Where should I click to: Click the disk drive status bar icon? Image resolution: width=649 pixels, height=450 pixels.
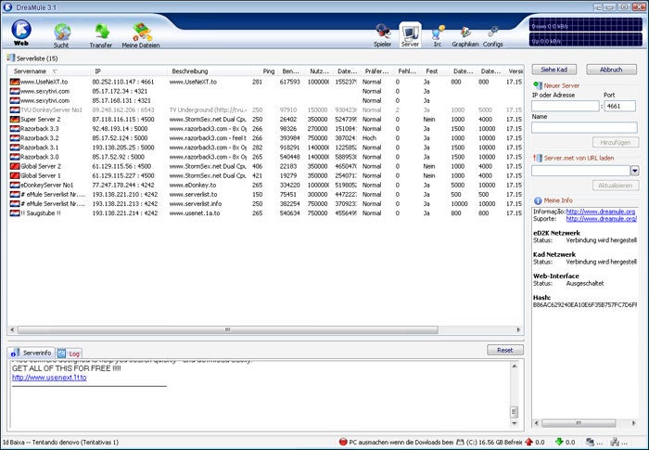point(460,443)
